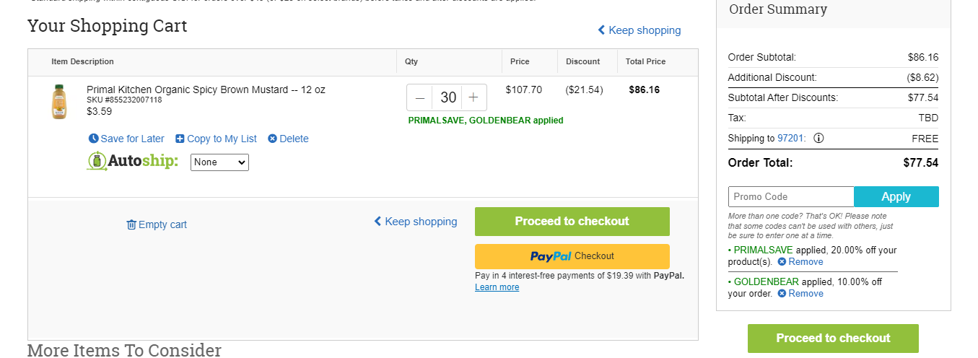978x358 pixels.
Task: Click the Delete item x icon
Action: click(x=272, y=139)
